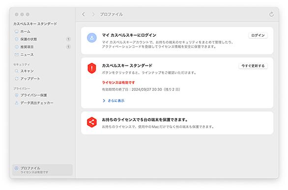Click the プロファイル title in the header
Image resolution: width=288 pixels, height=190 pixels.
pyautogui.click(x=111, y=14)
